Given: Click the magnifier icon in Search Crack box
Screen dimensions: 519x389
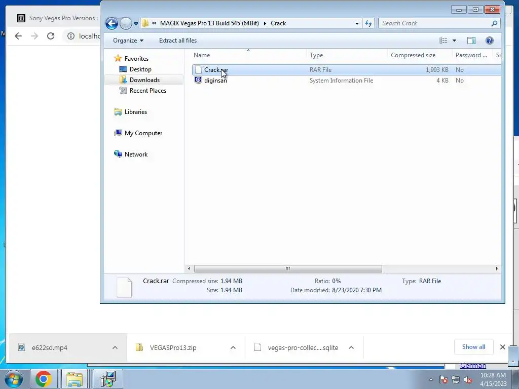Looking at the screenshot, I should pyautogui.click(x=494, y=23).
